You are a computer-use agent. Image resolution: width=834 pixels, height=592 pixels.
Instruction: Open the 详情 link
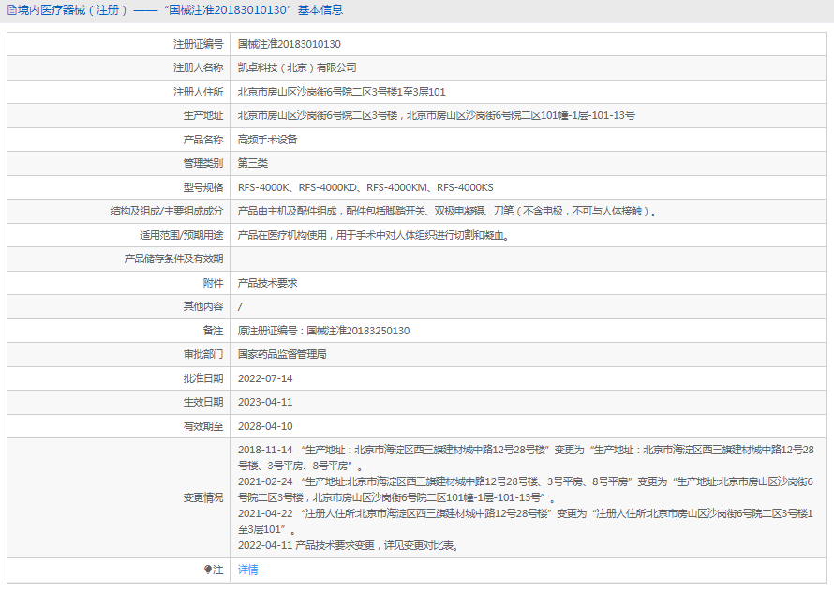tap(248, 570)
